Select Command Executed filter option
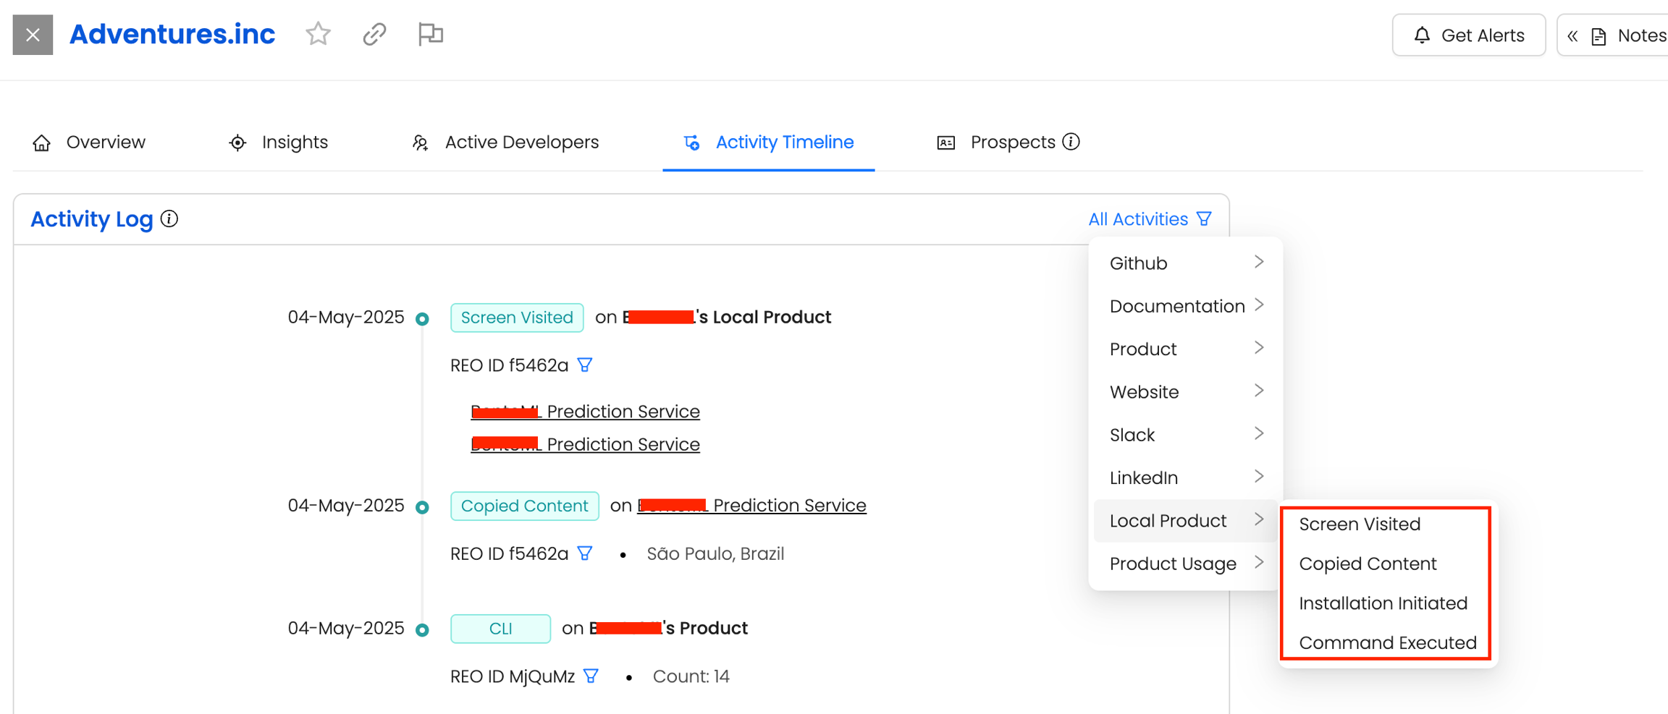The image size is (1668, 714). pos(1386,642)
